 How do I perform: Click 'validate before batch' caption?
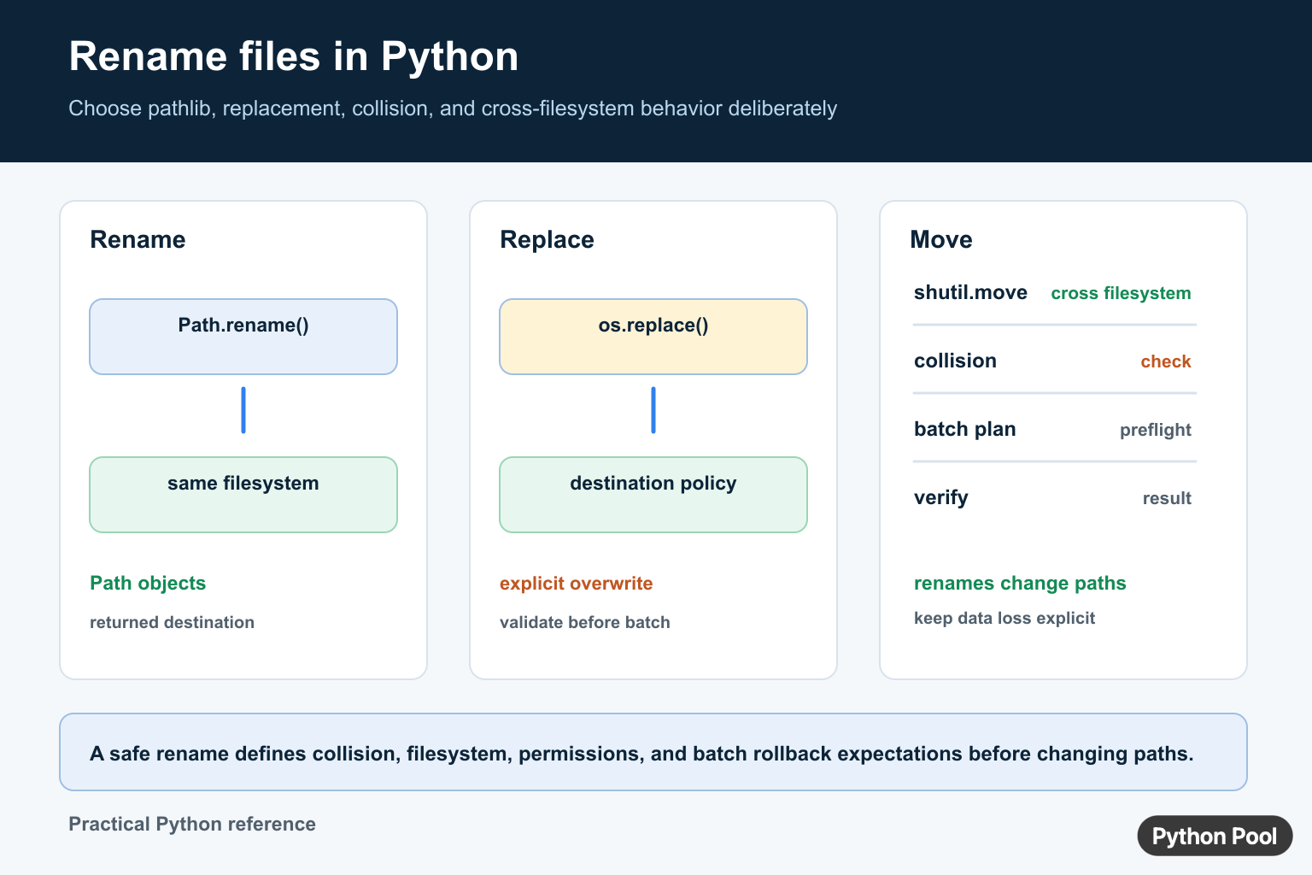584,622
